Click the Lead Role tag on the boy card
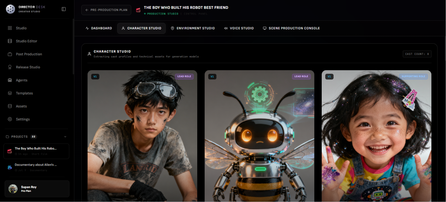 (184, 76)
